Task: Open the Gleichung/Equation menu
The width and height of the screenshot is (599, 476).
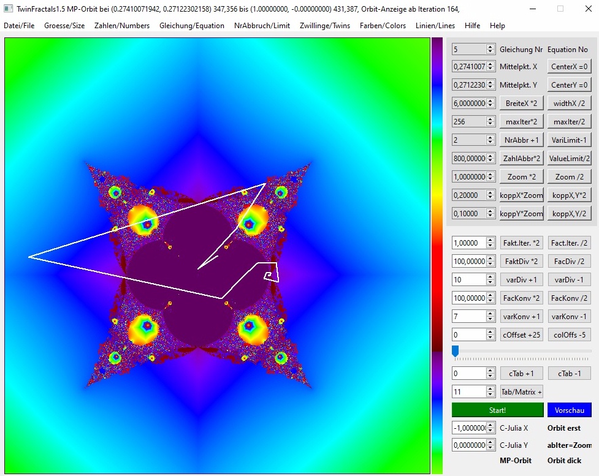Action: point(192,26)
